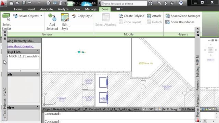The width and height of the screenshot is (219, 123).
Task: Click the Select Similar tool
Action: (x=7, y=22)
